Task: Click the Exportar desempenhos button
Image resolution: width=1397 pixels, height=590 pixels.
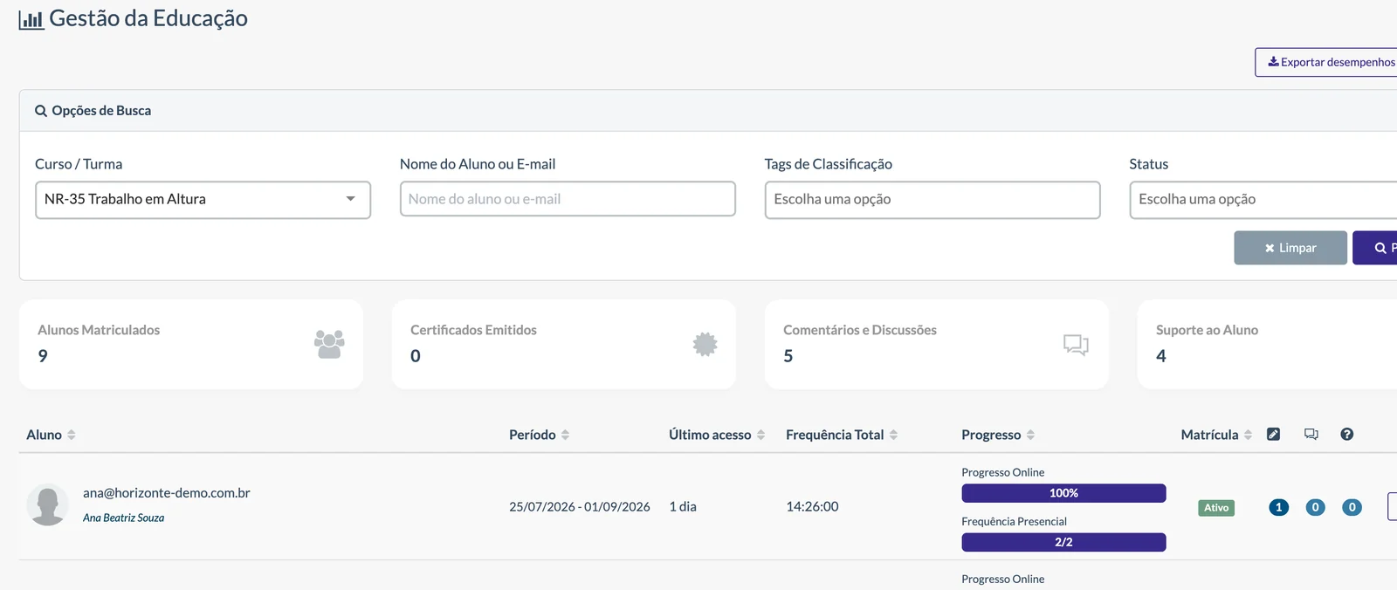Action: coord(1326,62)
